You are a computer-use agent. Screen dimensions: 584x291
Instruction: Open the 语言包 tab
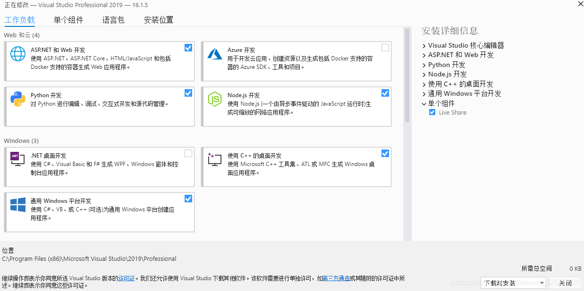tap(113, 20)
